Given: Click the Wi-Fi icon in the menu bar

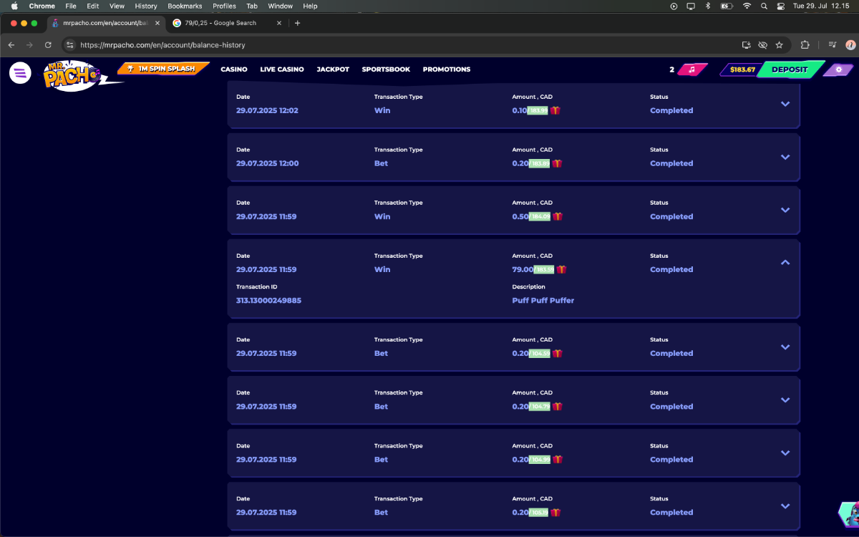Looking at the screenshot, I should [x=747, y=6].
